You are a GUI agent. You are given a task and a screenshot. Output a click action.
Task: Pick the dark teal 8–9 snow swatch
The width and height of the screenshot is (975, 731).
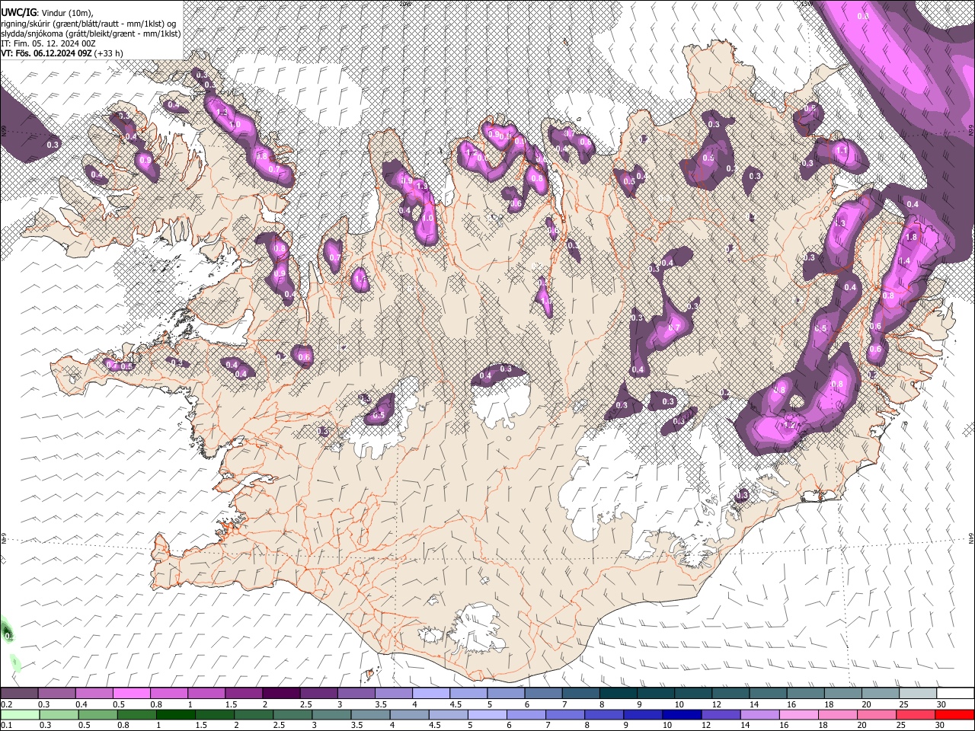pyautogui.click(x=619, y=694)
